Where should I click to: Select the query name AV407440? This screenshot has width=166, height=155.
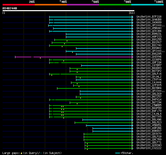point(10,8)
